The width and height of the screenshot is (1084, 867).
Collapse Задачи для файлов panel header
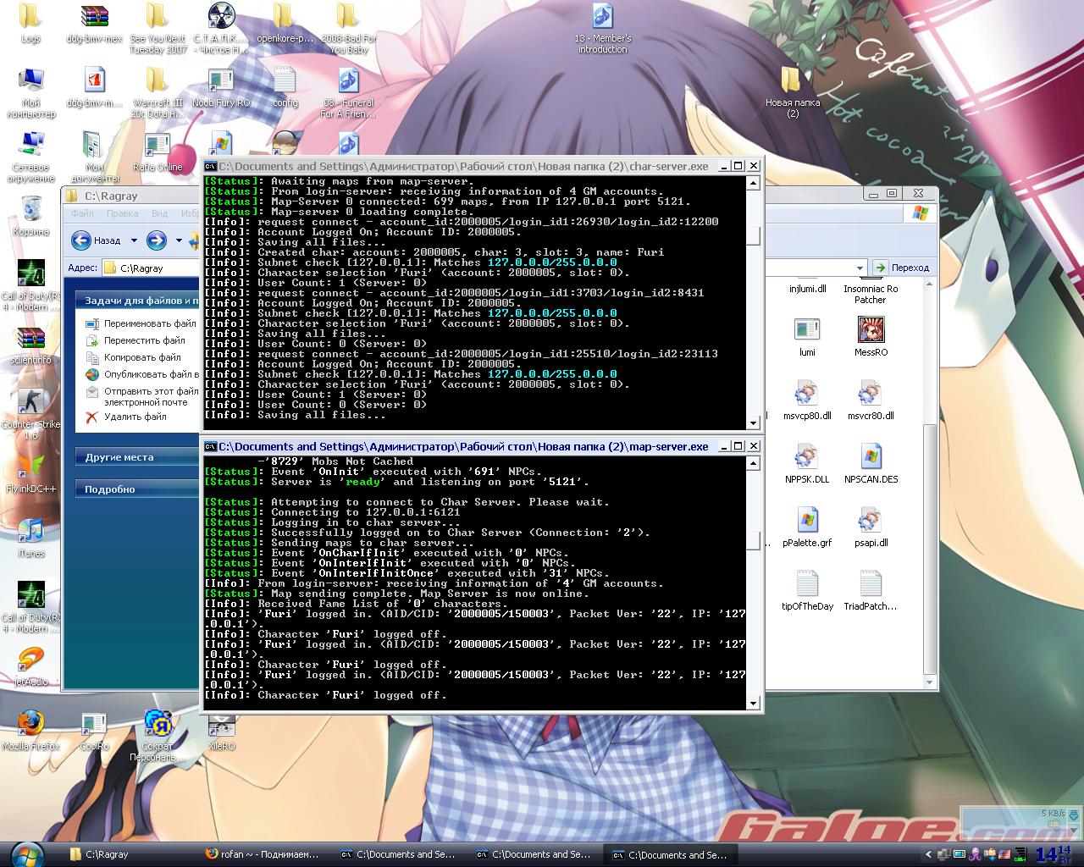click(x=139, y=301)
